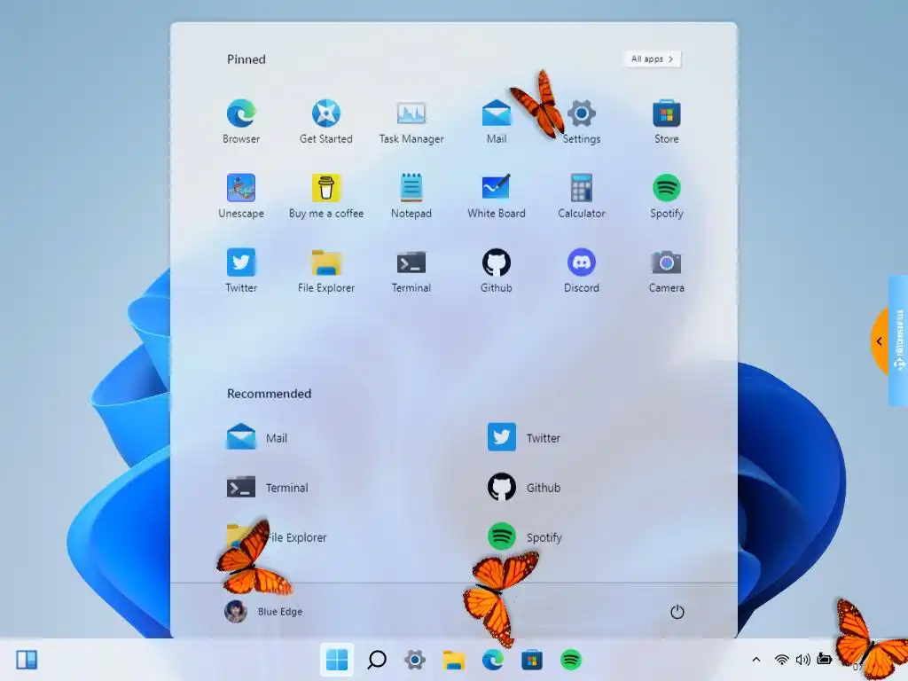
Task: Launch pinned Terminal app
Action: click(x=411, y=270)
